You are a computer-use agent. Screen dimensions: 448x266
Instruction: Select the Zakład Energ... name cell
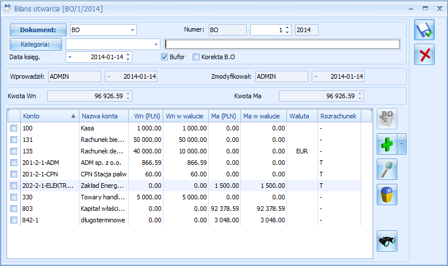tap(104, 186)
